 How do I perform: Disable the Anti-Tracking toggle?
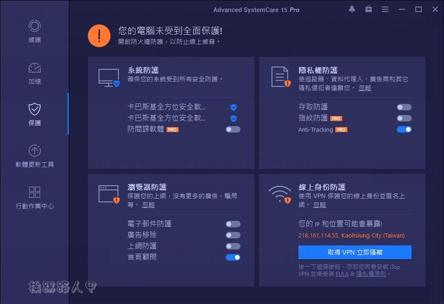(x=403, y=130)
